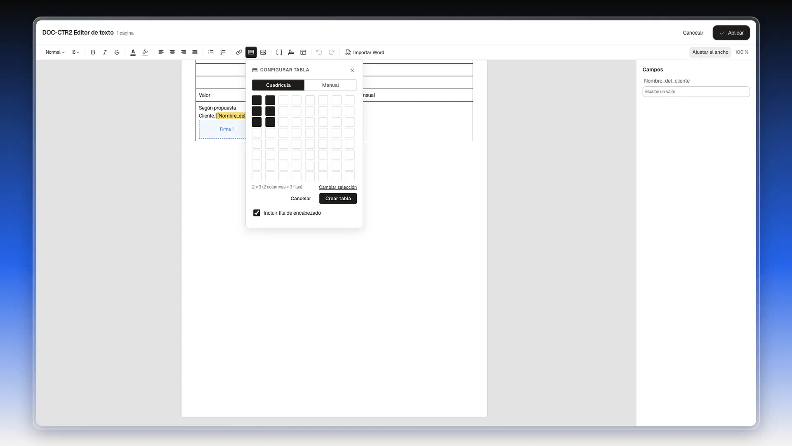Image resolution: width=792 pixels, height=446 pixels.
Task: Click the 100 % zoom value
Action: 742,52
